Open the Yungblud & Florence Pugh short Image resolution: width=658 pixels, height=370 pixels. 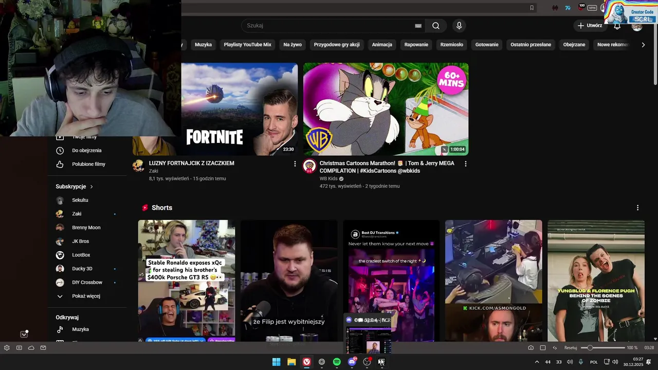(596, 281)
